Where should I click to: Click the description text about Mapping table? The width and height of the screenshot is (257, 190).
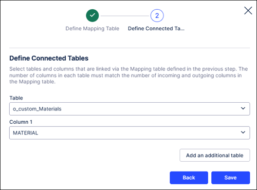(x=128, y=75)
